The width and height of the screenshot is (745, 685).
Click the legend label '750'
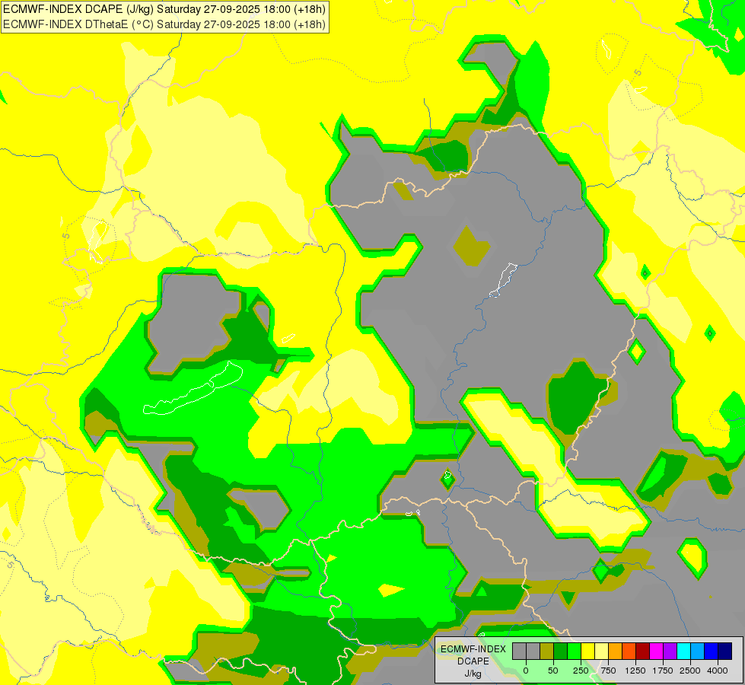tap(608, 671)
